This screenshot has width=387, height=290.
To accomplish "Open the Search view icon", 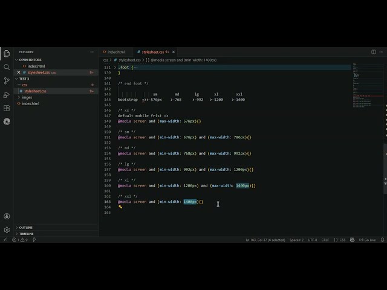I will point(7,67).
